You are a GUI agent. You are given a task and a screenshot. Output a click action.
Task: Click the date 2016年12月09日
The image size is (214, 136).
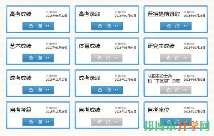(x=126, y=80)
